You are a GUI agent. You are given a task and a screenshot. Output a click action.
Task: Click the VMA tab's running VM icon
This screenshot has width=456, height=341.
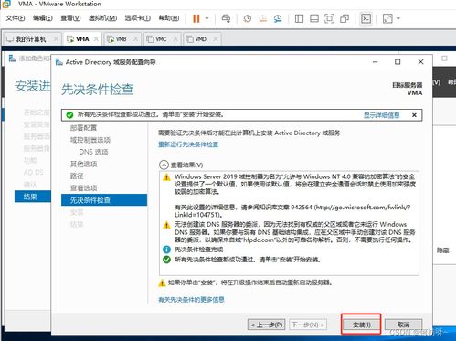click(70, 39)
